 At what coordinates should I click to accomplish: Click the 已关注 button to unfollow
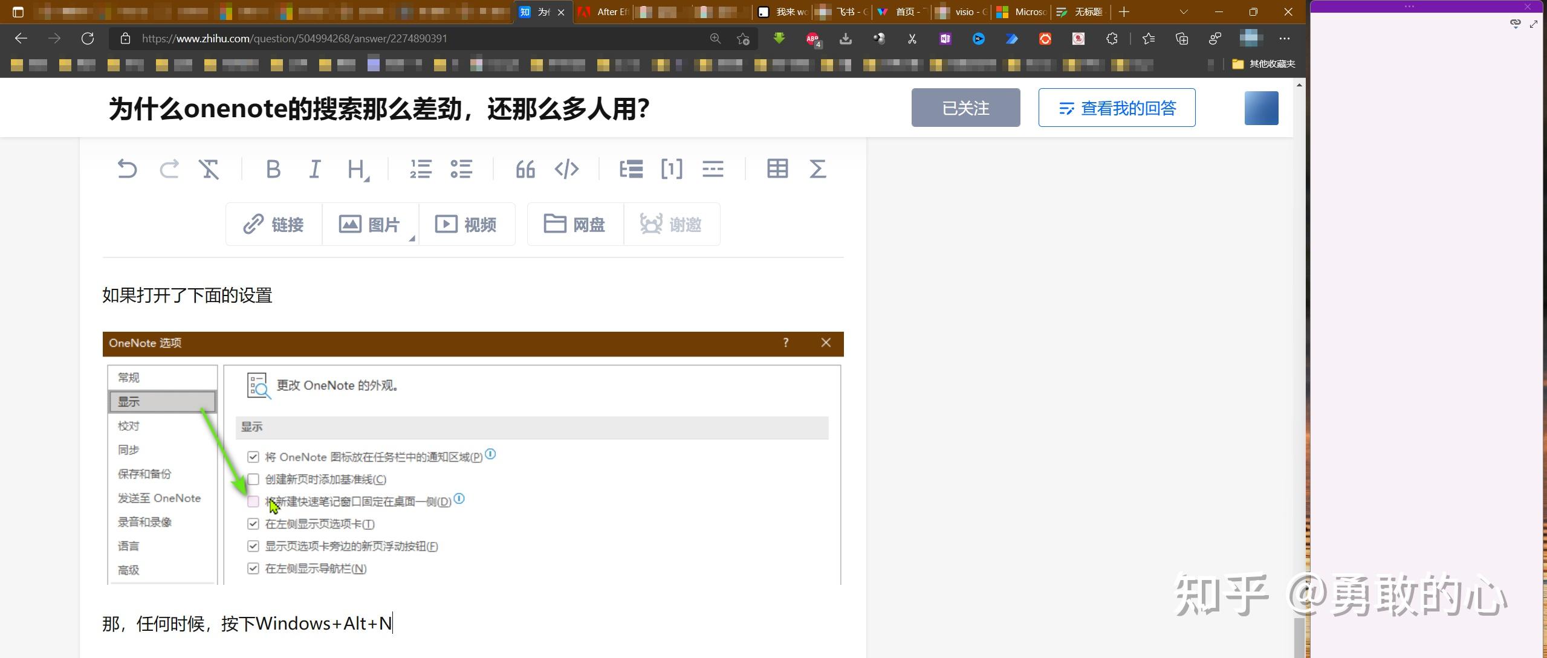point(965,107)
